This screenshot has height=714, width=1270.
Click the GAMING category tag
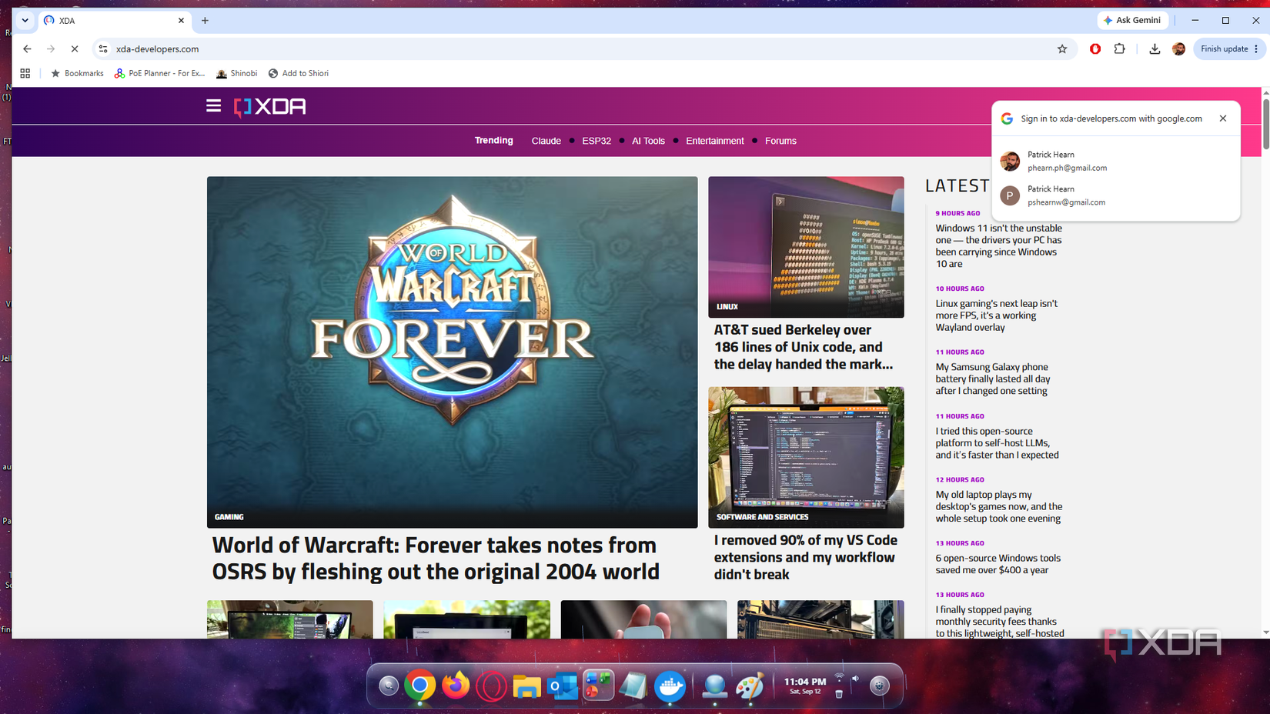pos(229,517)
